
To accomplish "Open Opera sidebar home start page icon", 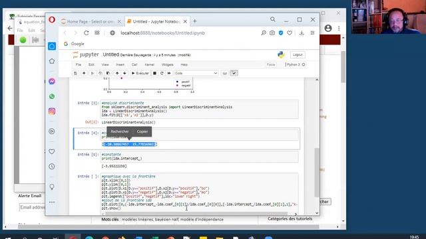I will pos(52,46).
